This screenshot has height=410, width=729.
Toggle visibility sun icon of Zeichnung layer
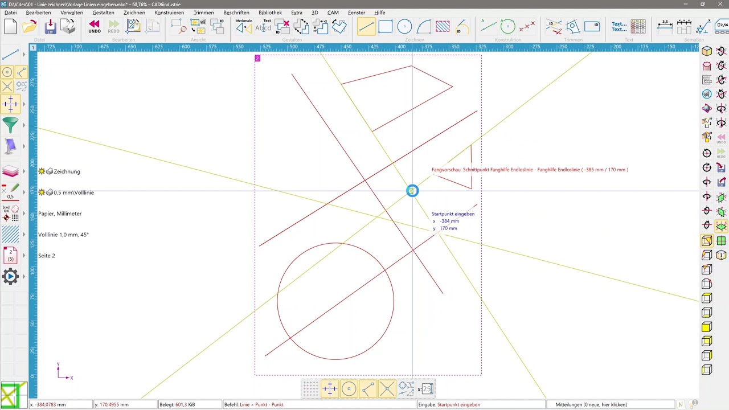click(42, 171)
